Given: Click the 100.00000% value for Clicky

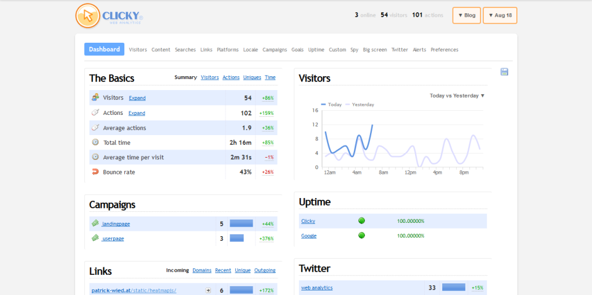Looking at the screenshot, I should point(411,221).
